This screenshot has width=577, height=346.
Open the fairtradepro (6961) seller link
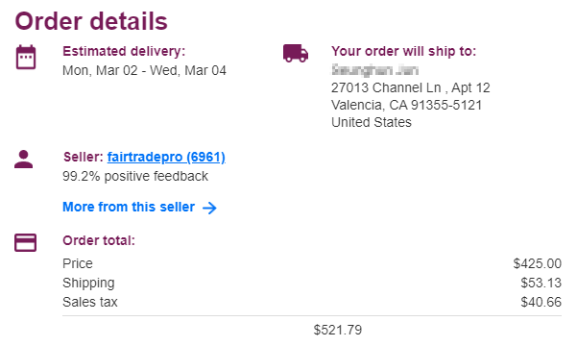pyautogui.click(x=166, y=157)
